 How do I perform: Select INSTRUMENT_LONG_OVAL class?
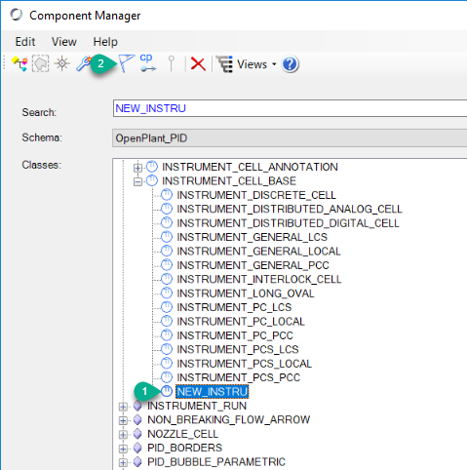(x=246, y=294)
